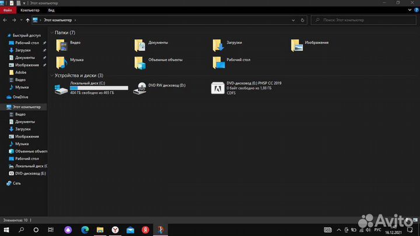Open the Музыка folder icon
This screenshot has width=420, height=236.
coord(61,61)
